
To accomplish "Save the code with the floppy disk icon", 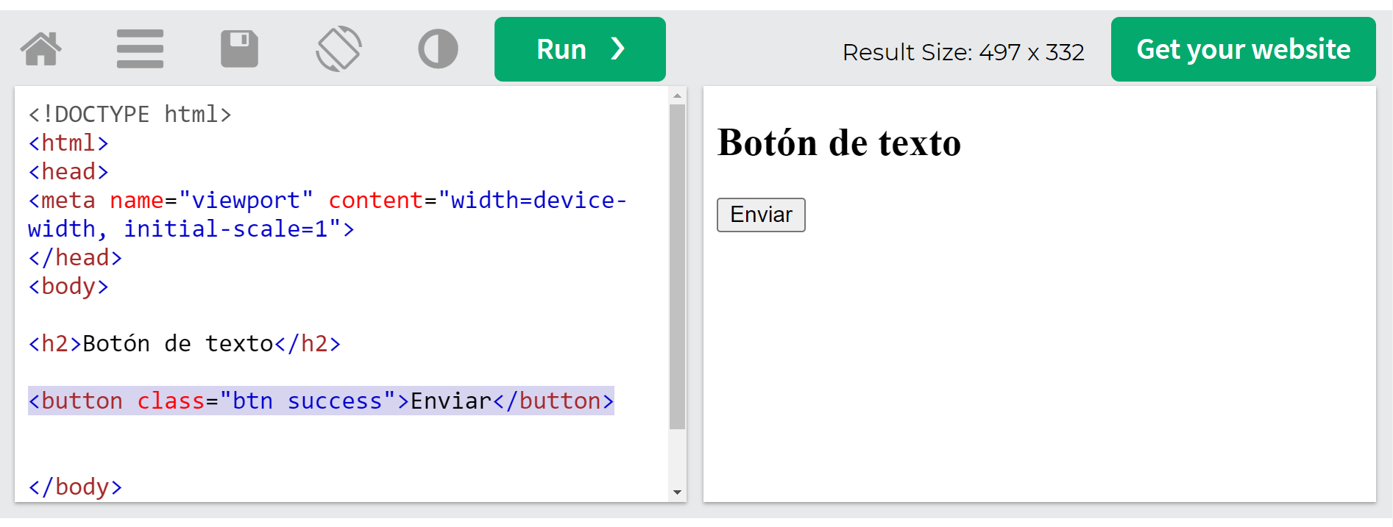I will pyautogui.click(x=239, y=49).
